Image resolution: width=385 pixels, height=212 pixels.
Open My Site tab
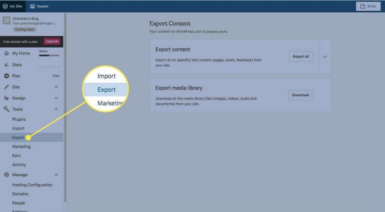coord(13,6)
